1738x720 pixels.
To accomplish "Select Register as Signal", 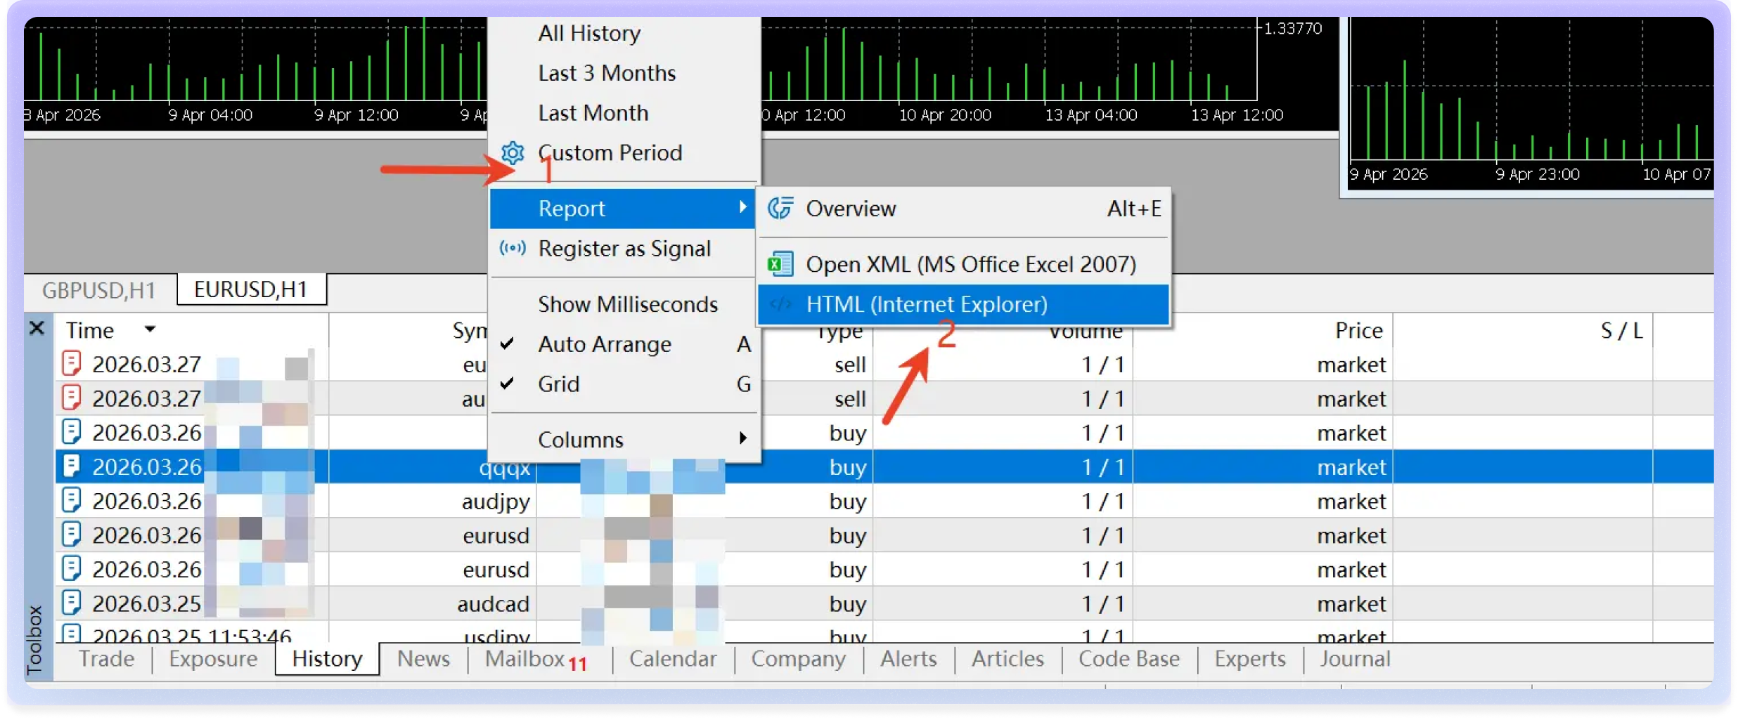I will pyautogui.click(x=624, y=248).
